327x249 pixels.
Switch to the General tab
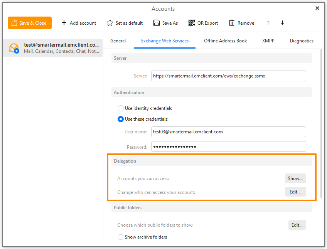118,41
